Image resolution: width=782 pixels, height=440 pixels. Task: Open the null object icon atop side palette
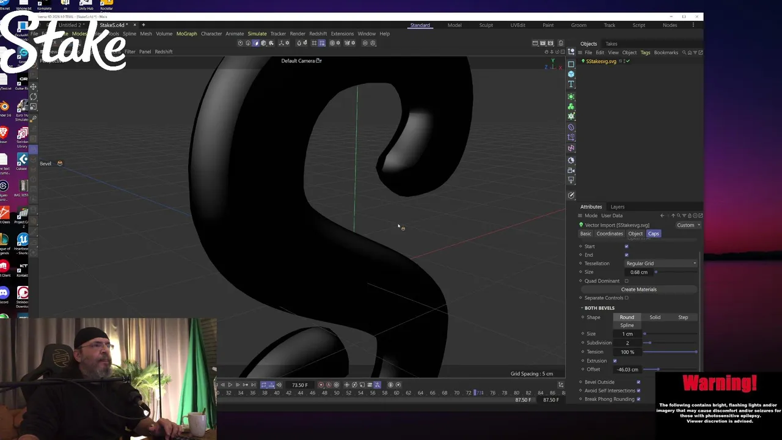(571, 52)
